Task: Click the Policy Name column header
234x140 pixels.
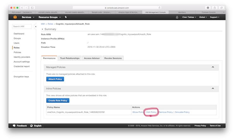Action: click(53, 107)
